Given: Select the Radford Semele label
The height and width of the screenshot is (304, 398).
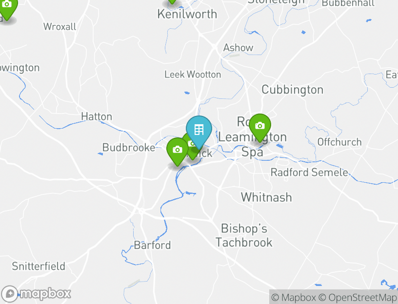Looking at the screenshot, I should [309, 172].
